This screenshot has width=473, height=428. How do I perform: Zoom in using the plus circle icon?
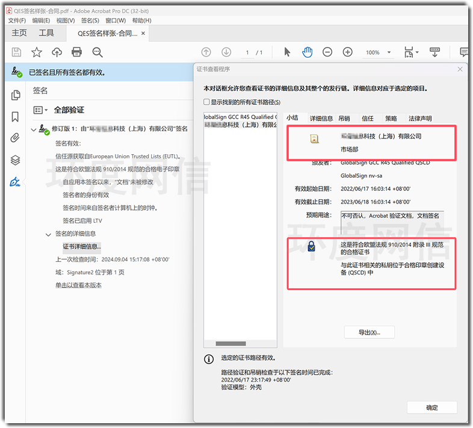(x=347, y=52)
